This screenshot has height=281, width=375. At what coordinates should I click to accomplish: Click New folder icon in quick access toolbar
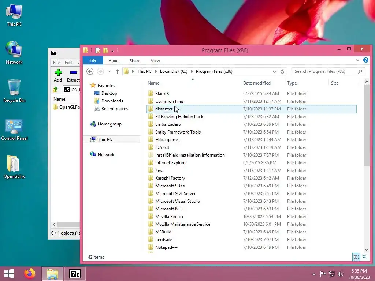pyautogui.click(x=105, y=50)
